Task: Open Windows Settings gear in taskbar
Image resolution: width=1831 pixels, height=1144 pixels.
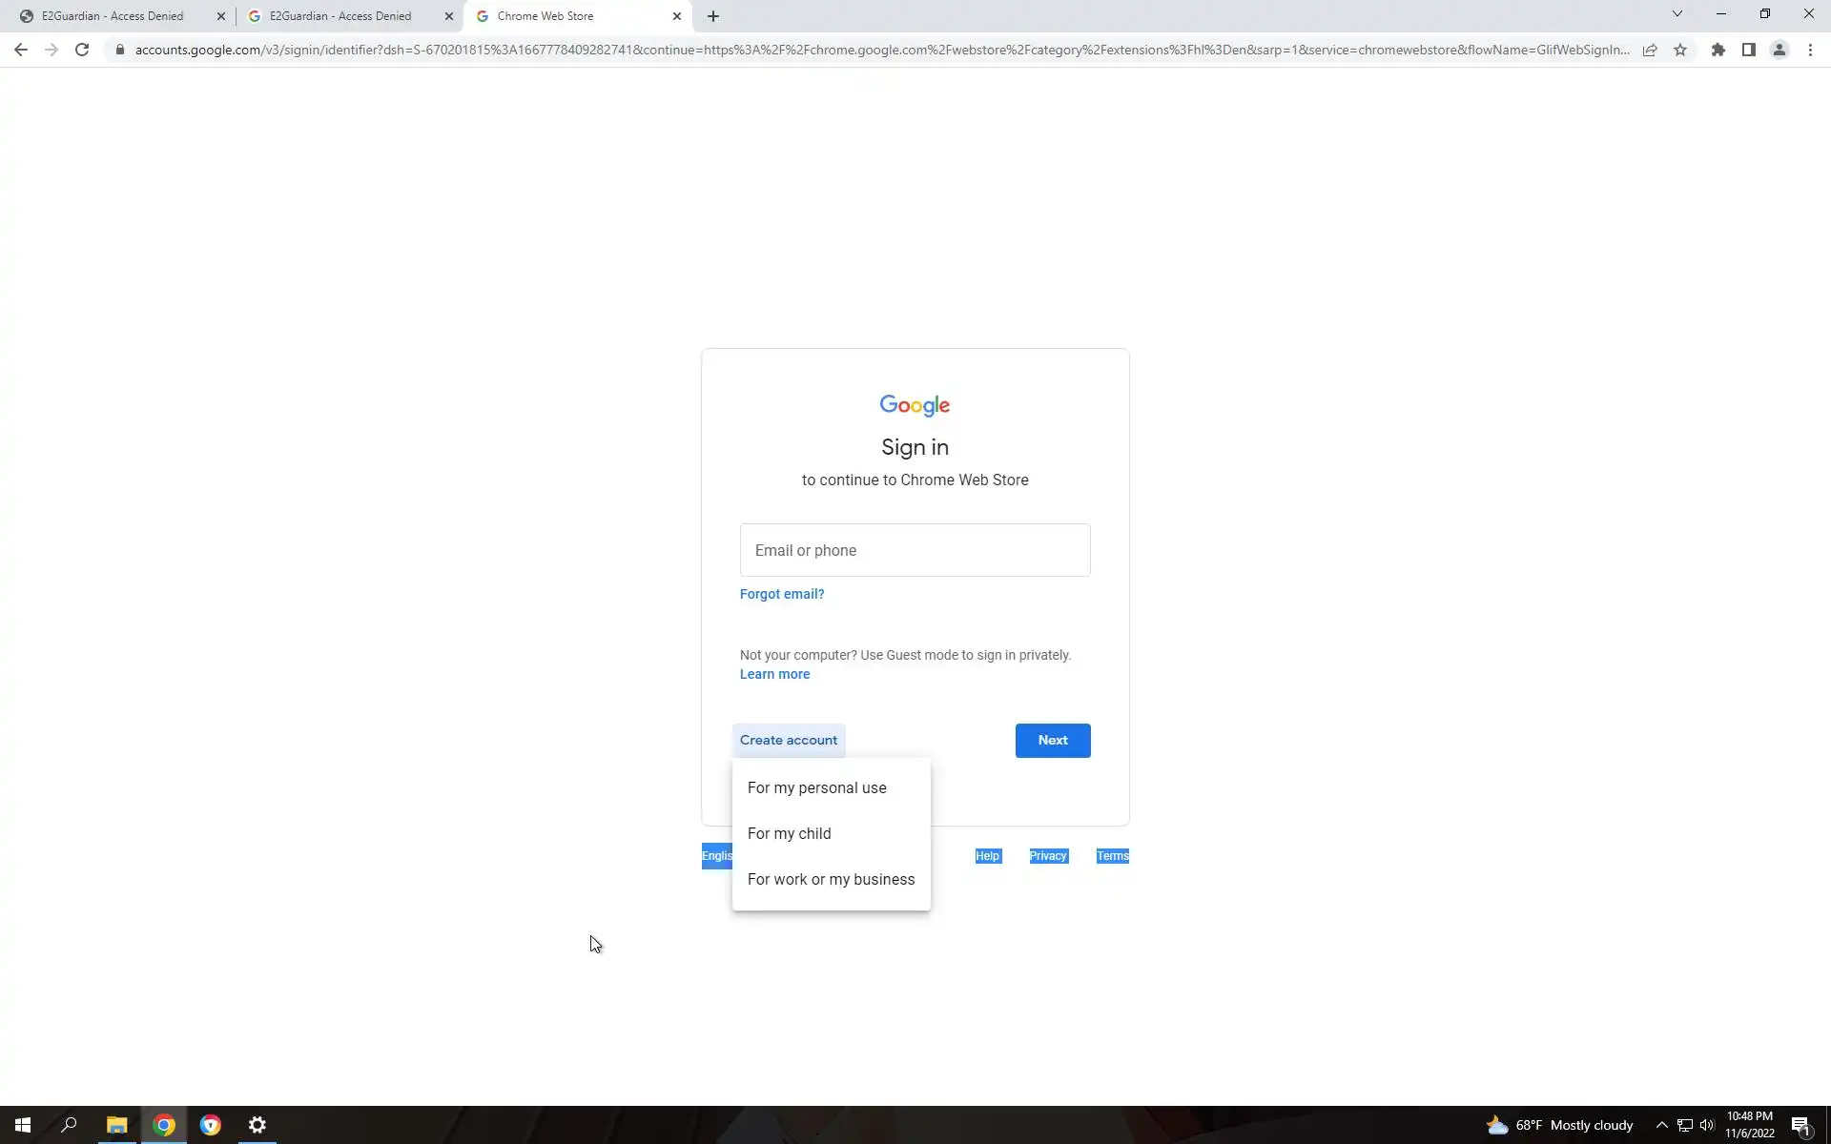Action: click(257, 1125)
